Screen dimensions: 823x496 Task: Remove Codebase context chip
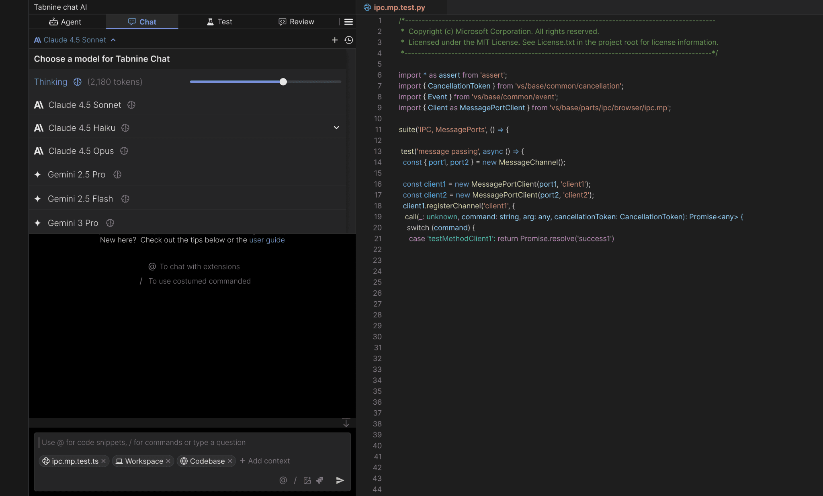pyautogui.click(x=230, y=461)
